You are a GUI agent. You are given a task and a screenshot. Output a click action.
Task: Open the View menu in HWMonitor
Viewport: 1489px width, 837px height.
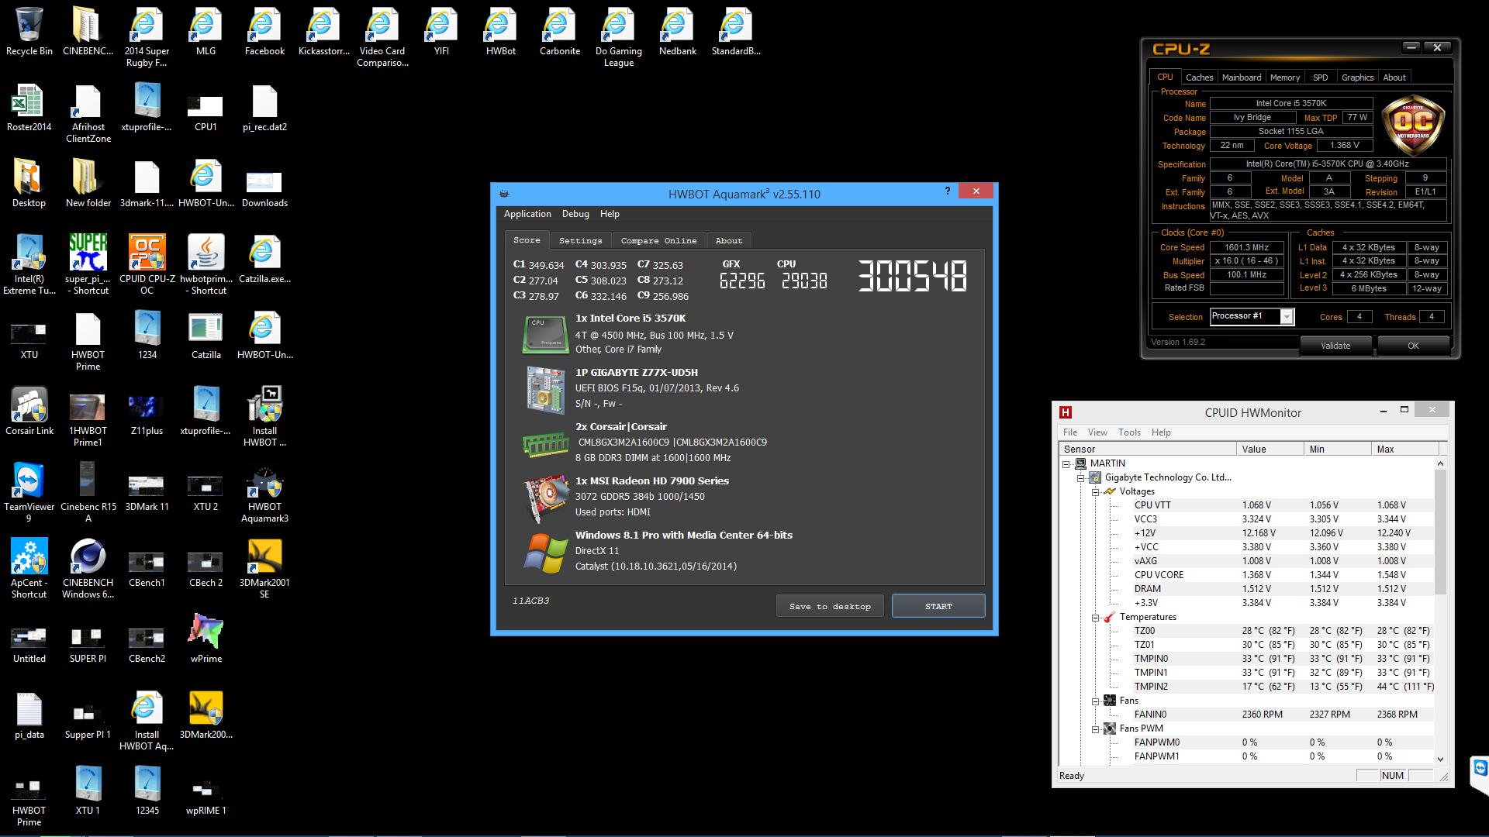click(x=1097, y=432)
